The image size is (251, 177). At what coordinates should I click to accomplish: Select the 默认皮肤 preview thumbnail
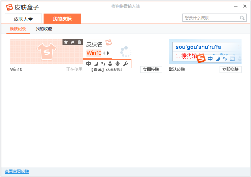pyautogui.click(x=205, y=52)
